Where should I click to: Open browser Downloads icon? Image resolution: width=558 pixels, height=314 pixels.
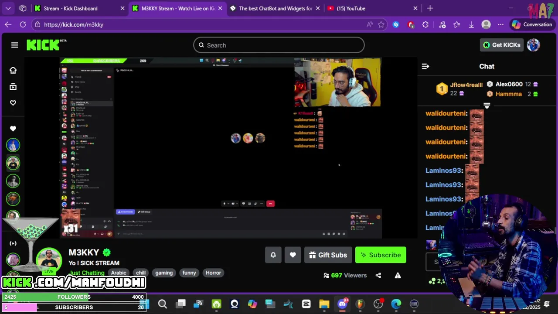click(471, 24)
